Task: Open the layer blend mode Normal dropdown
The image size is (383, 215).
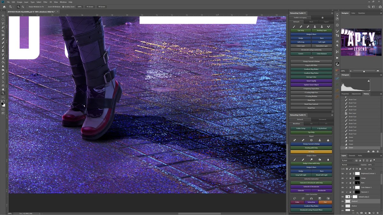Action: (x=350, y=165)
